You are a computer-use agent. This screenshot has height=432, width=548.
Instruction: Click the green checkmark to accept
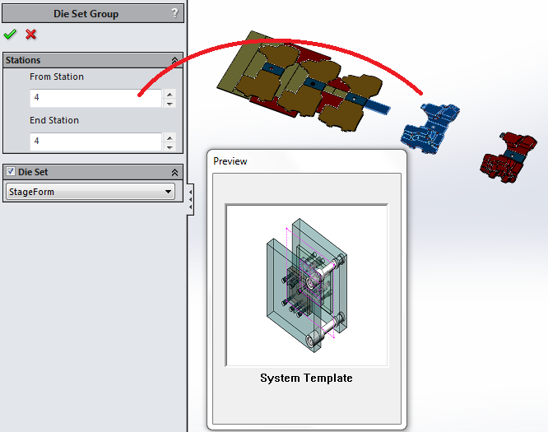pyautogui.click(x=10, y=34)
